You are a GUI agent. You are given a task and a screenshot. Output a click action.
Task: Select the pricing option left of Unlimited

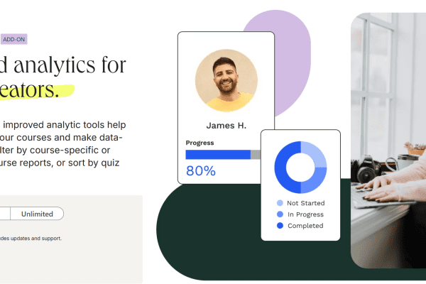(x=5, y=214)
